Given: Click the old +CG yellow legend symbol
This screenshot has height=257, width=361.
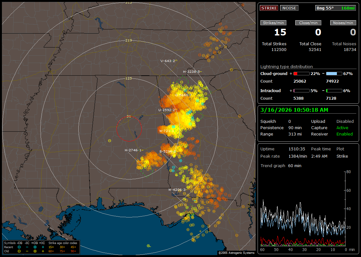Looking at the screenshot, I should [35, 251].
